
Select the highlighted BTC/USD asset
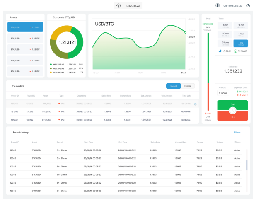click(25, 27)
